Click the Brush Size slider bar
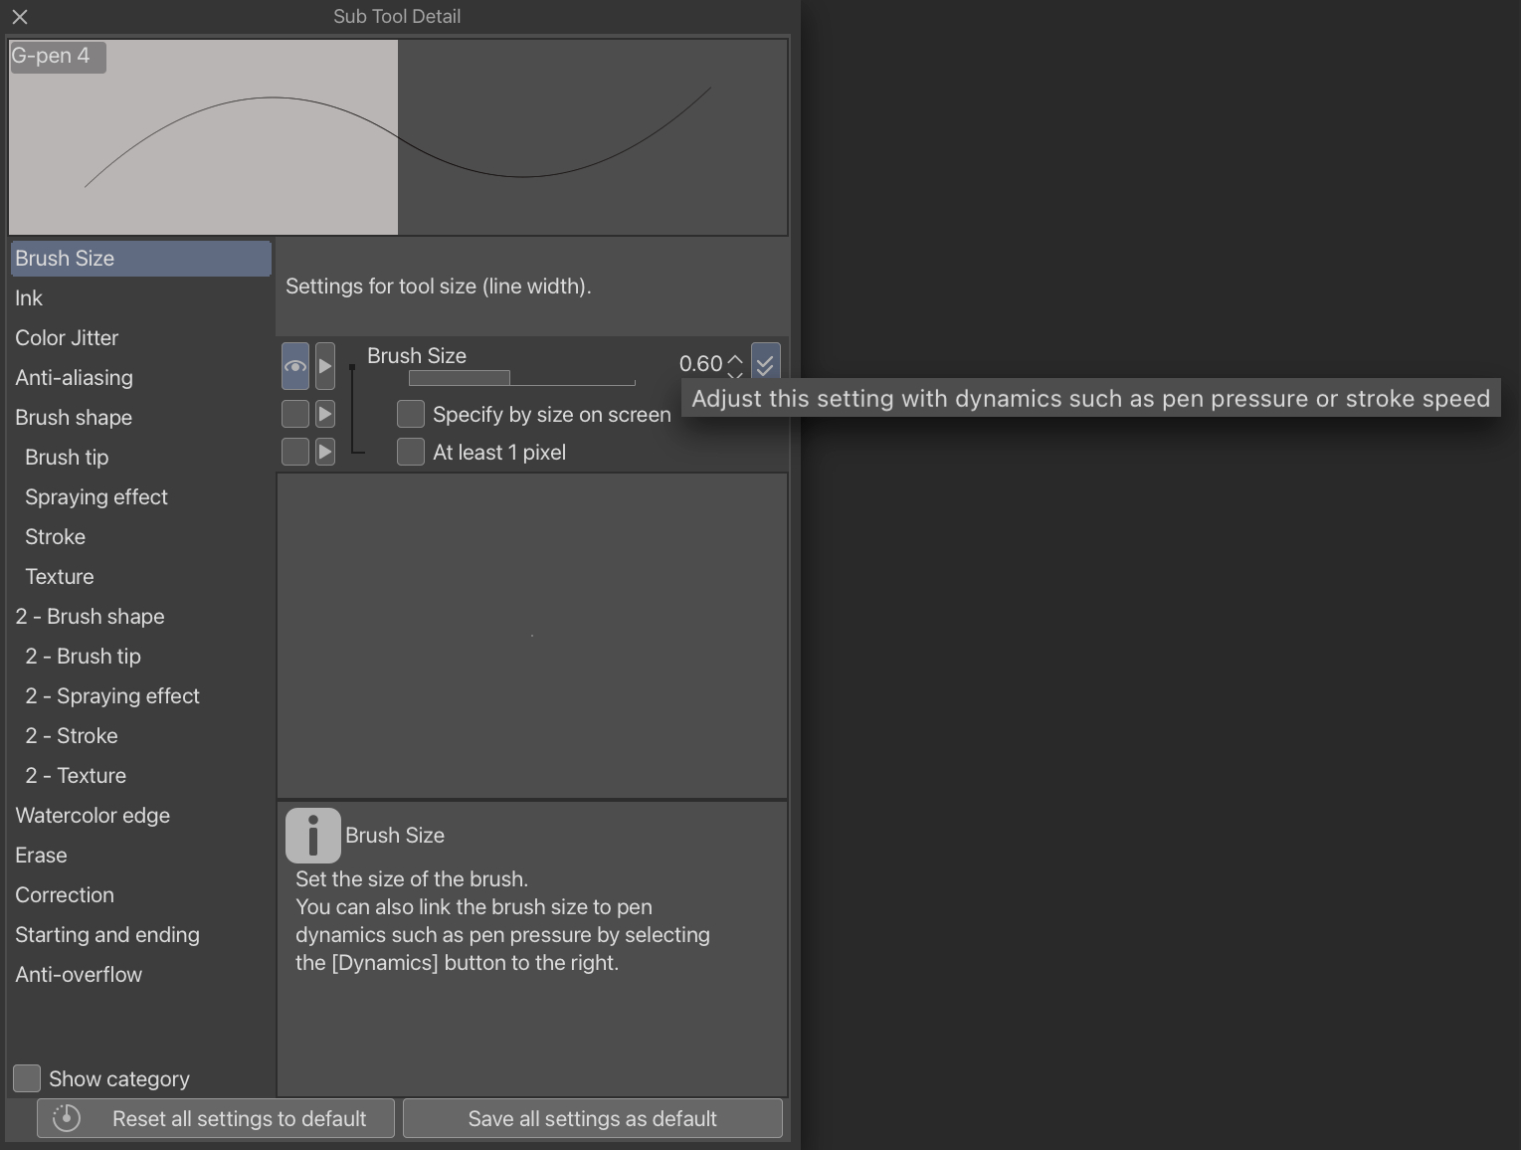The height and width of the screenshot is (1150, 1521). pyautogui.click(x=521, y=378)
